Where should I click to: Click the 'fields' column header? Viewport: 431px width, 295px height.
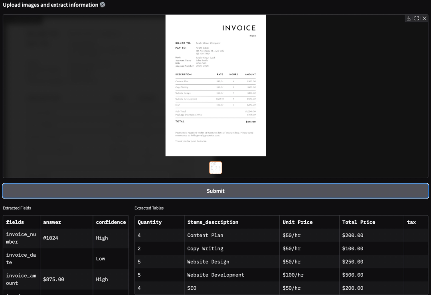click(15, 222)
